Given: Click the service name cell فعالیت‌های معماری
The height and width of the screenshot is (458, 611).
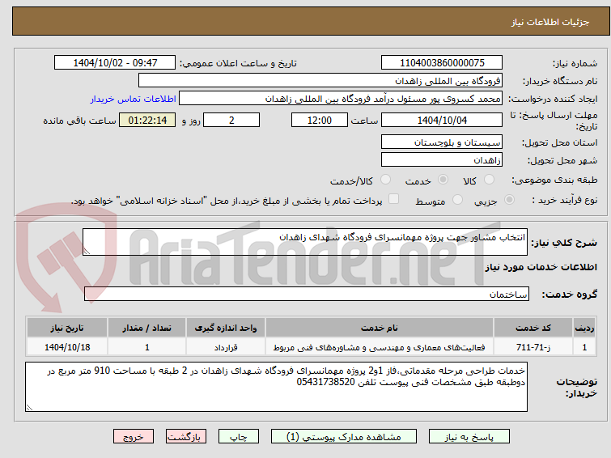Looking at the screenshot, I should [x=380, y=347].
